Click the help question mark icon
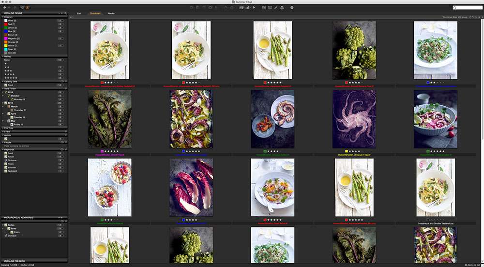 (x=292, y=7)
